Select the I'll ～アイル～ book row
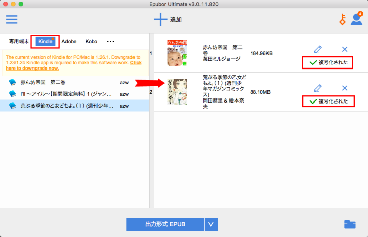This screenshot has height=237, width=368. point(75,94)
